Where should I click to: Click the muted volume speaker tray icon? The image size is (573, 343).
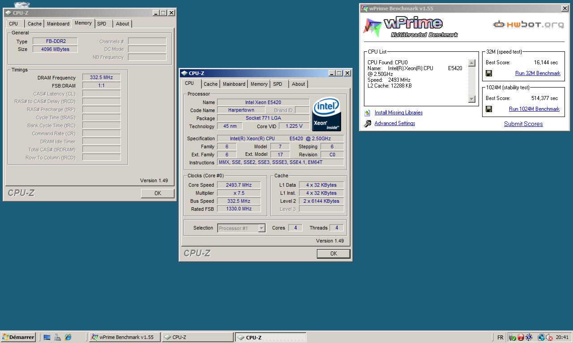549,338
